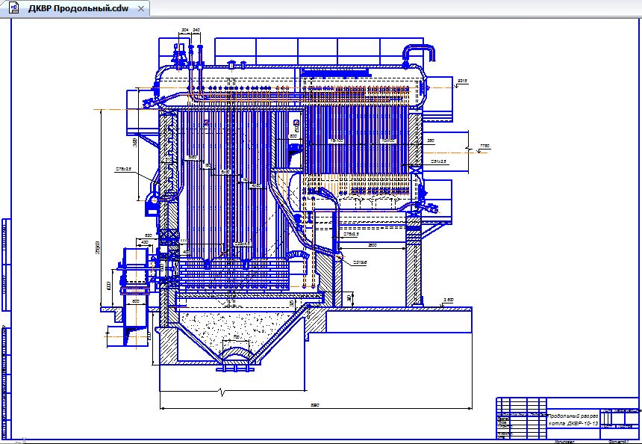Select the 2500 horizontal dimension near rear wall
This screenshot has width=642, height=444.
click(x=373, y=244)
